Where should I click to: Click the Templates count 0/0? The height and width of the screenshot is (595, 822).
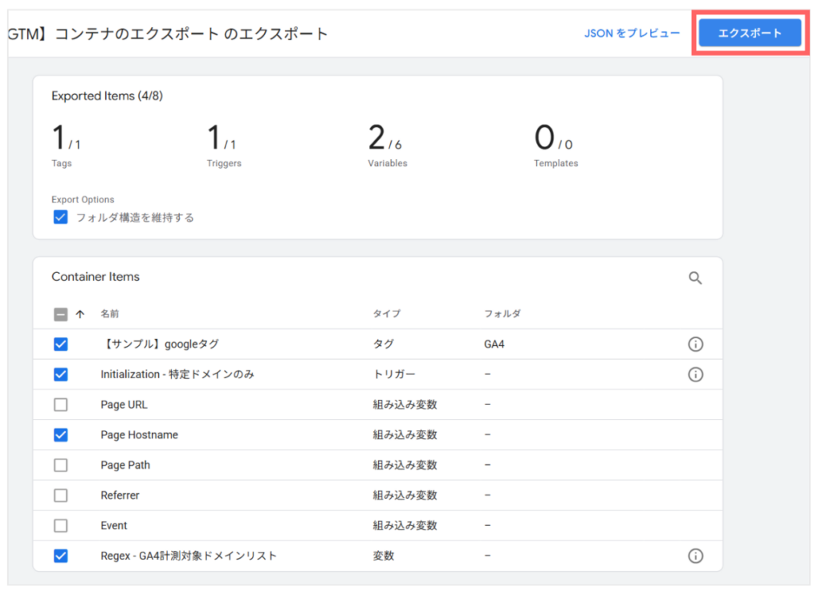554,138
